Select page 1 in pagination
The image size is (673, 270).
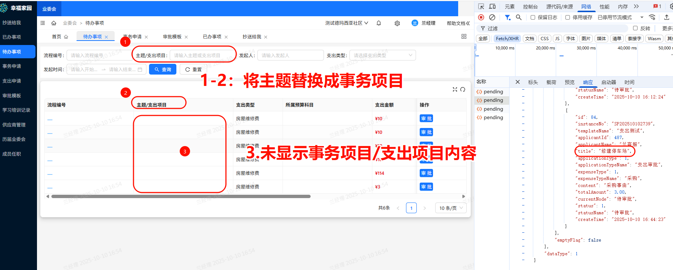[x=411, y=208]
